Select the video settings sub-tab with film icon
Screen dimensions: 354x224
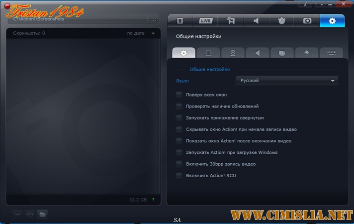208,53
